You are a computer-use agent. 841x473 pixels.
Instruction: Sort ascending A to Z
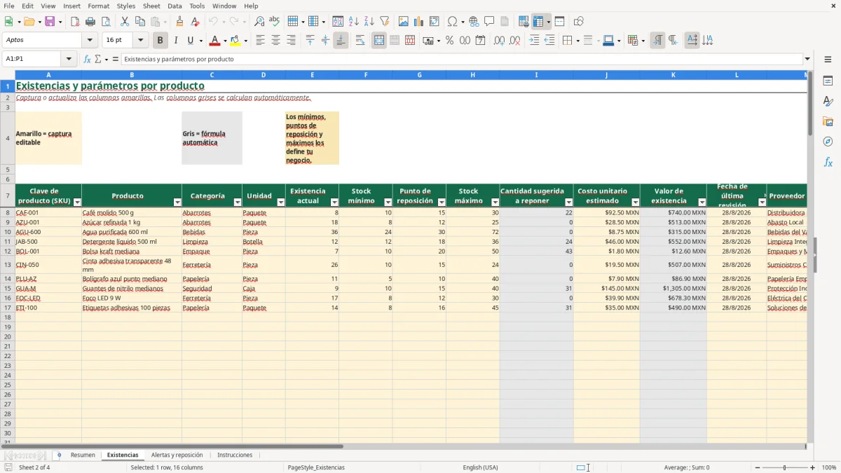[354, 22]
